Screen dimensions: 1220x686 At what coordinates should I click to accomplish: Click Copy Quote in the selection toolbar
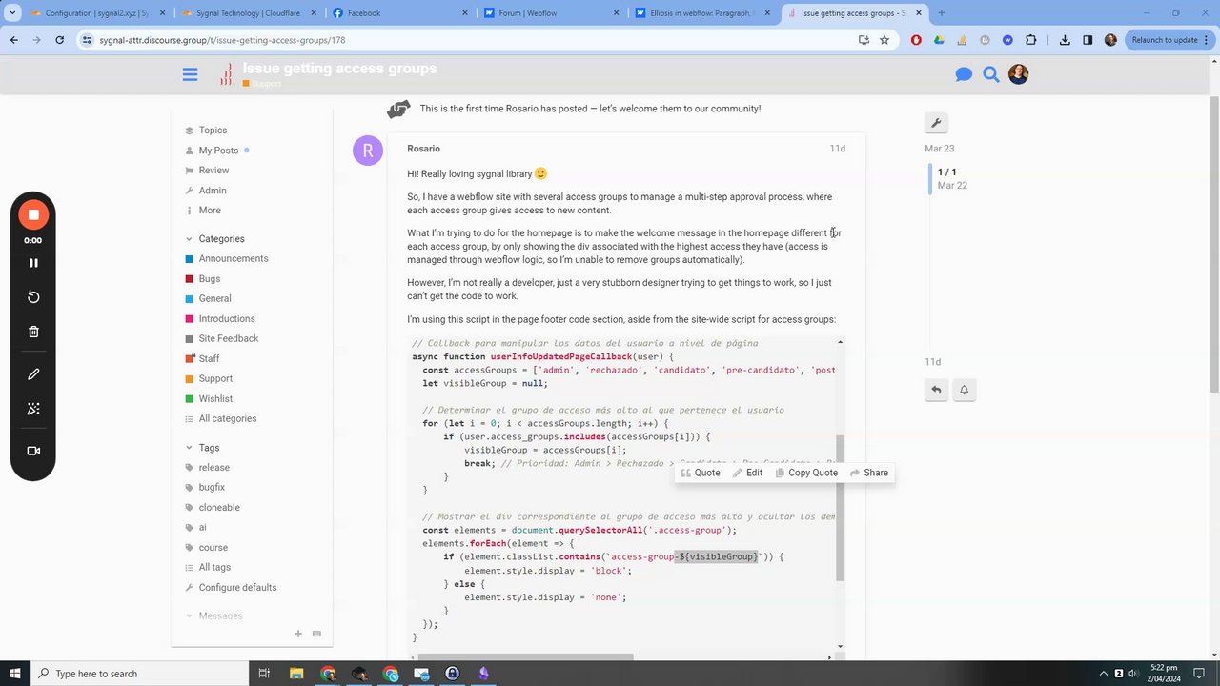(x=806, y=473)
